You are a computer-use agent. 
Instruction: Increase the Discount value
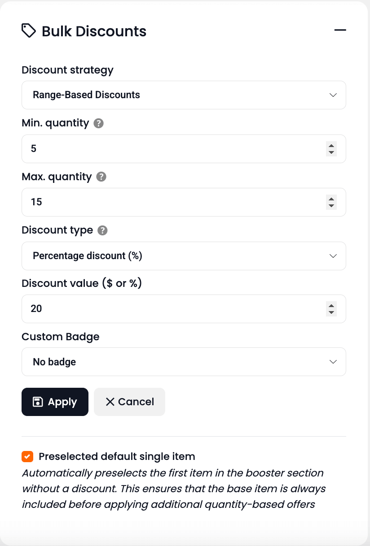click(331, 305)
